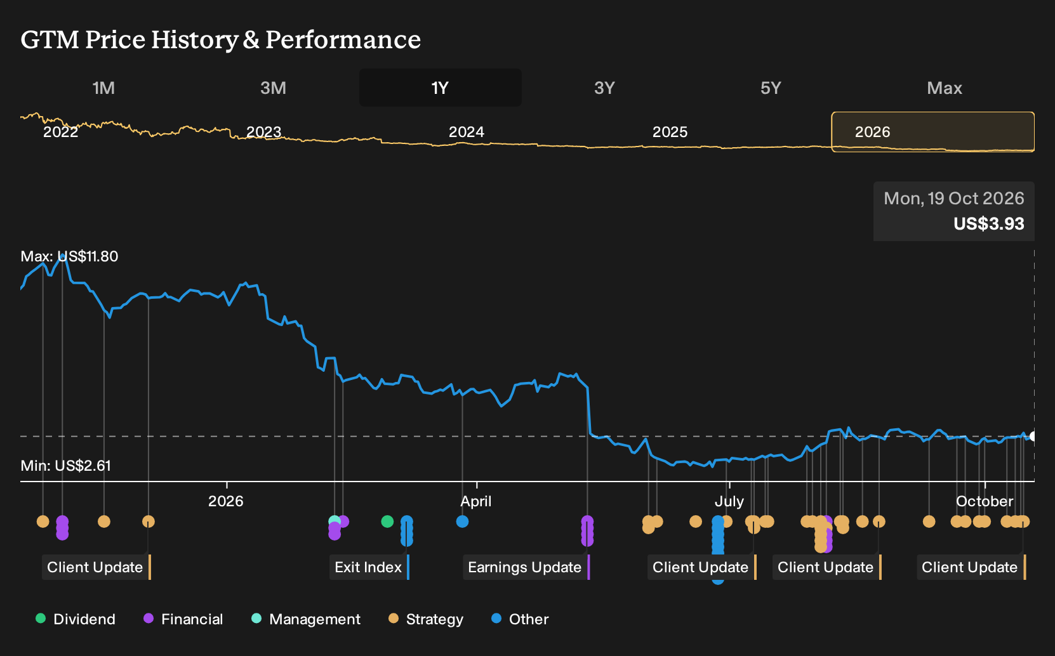Click the stacked purple dots at the Max price line
Image resolution: width=1055 pixels, height=656 pixels.
62,528
